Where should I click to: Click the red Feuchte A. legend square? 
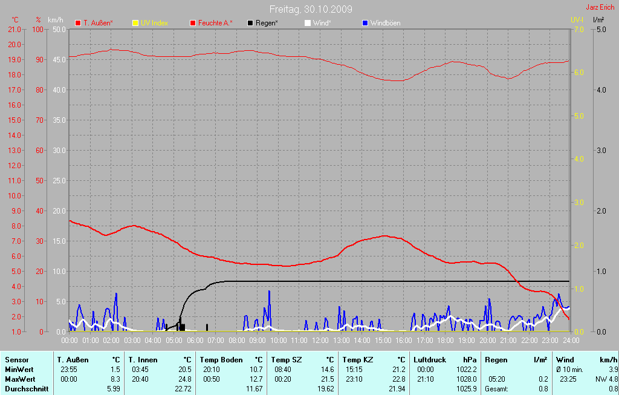coord(193,23)
